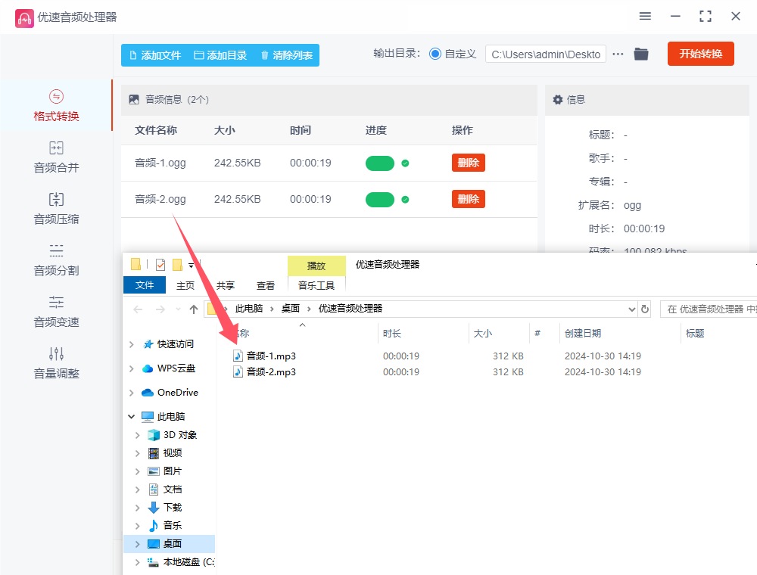Click the Explorer search box
The height and width of the screenshot is (575, 757).
click(x=709, y=309)
